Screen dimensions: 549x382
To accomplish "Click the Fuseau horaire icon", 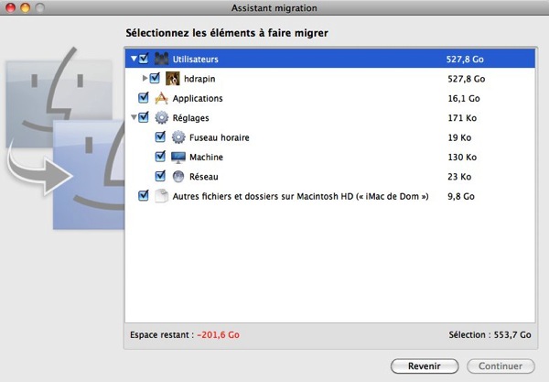I will (178, 137).
